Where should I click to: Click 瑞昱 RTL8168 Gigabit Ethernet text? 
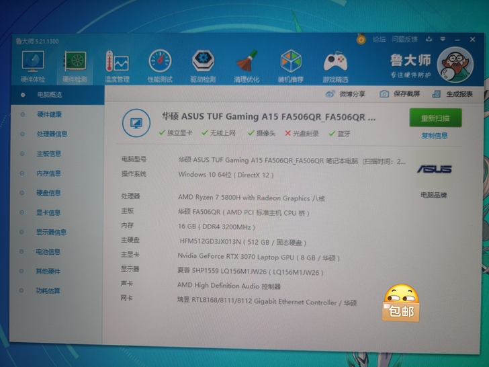tap(267, 302)
